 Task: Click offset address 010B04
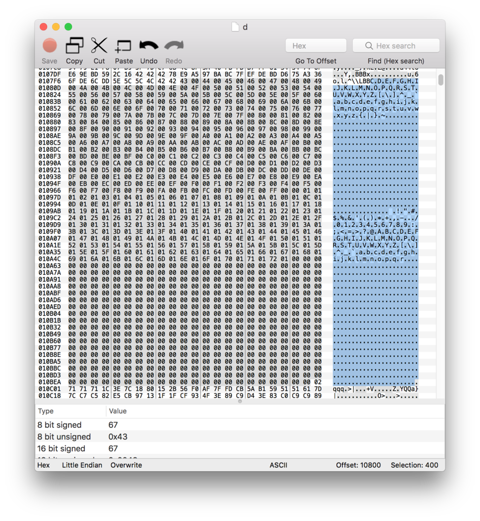click(50, 313)
